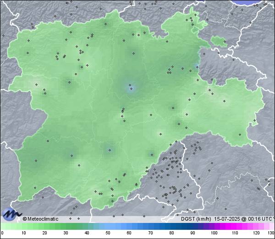Click the scale label 100
275x239 pixels.
tap(214, 233)
